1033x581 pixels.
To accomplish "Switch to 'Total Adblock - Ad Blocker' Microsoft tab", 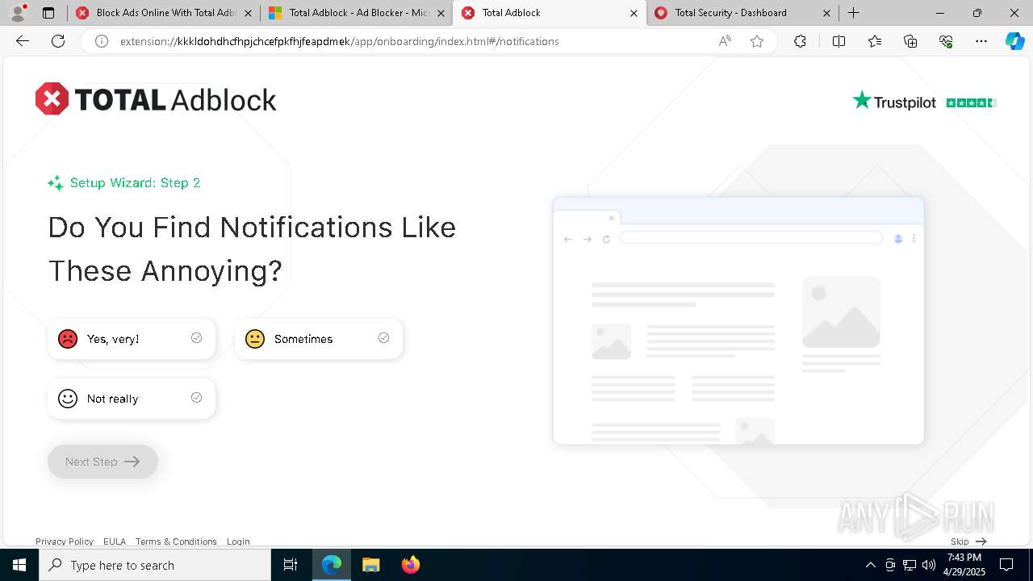I will [x=356, y=13].
